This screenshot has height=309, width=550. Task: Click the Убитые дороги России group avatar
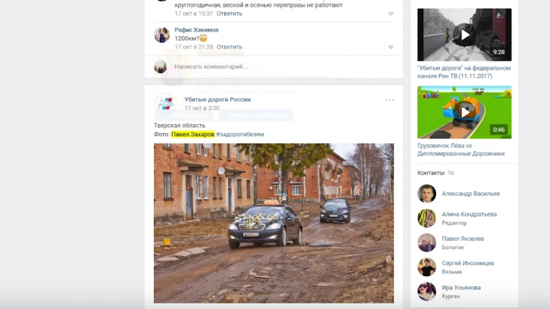tap(165, 104)
